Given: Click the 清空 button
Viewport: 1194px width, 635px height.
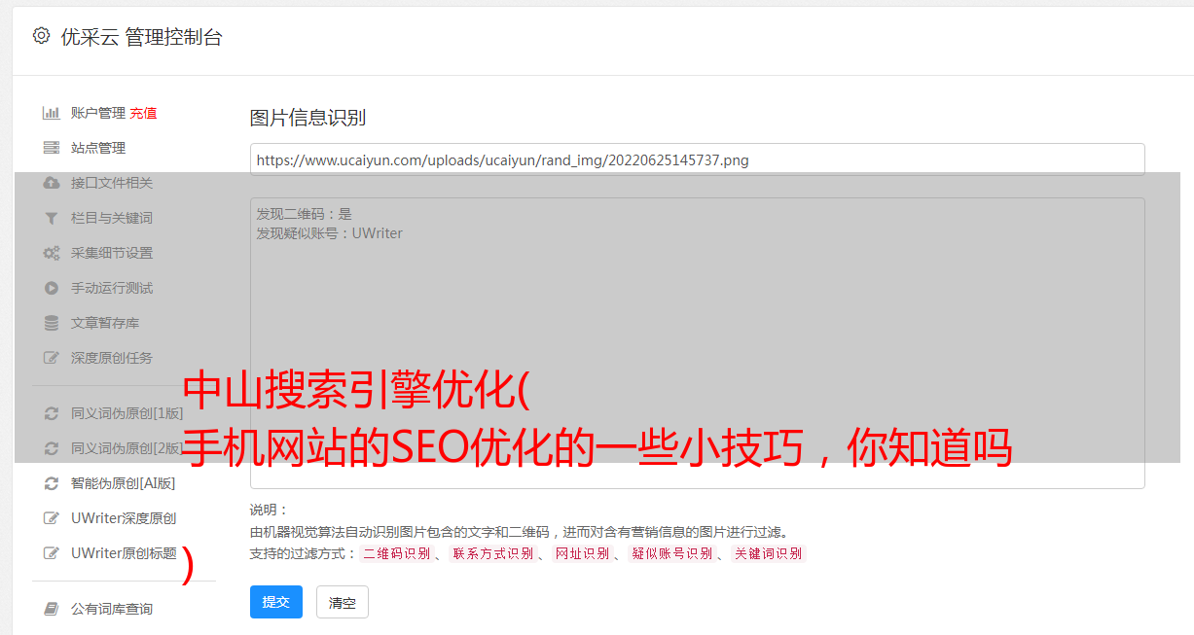Looking at the screenshot, I should point(343,603).
